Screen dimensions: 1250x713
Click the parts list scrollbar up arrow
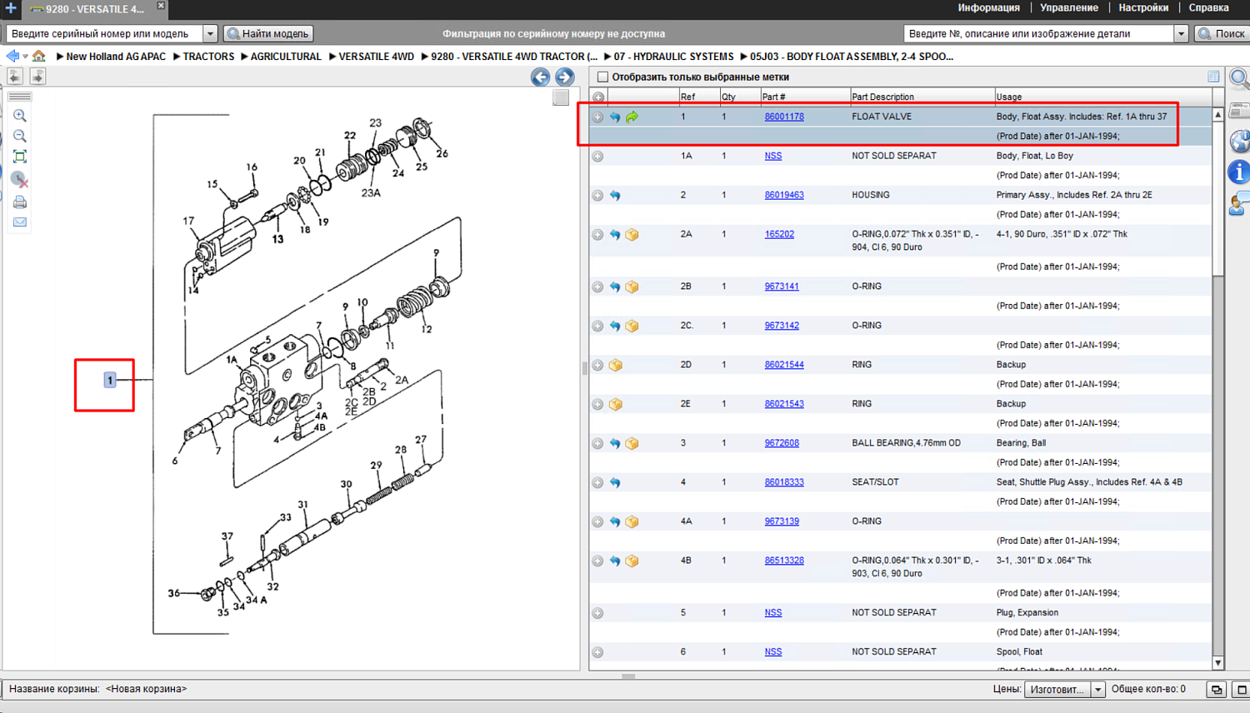point(1218,114)
